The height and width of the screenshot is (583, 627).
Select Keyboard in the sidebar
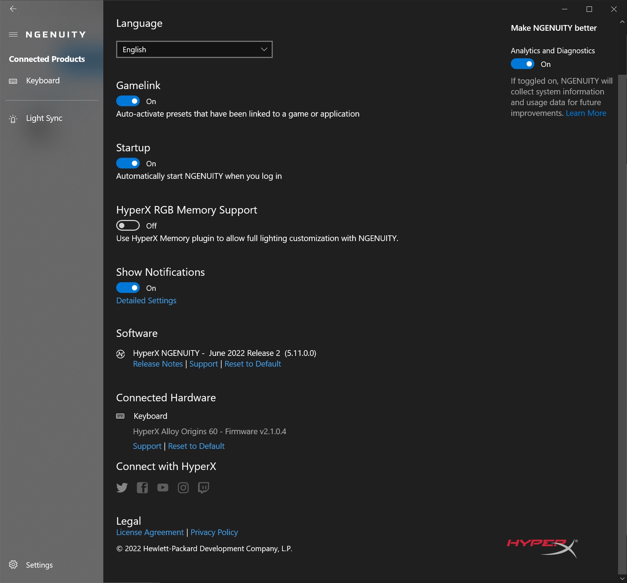point(51,81)
